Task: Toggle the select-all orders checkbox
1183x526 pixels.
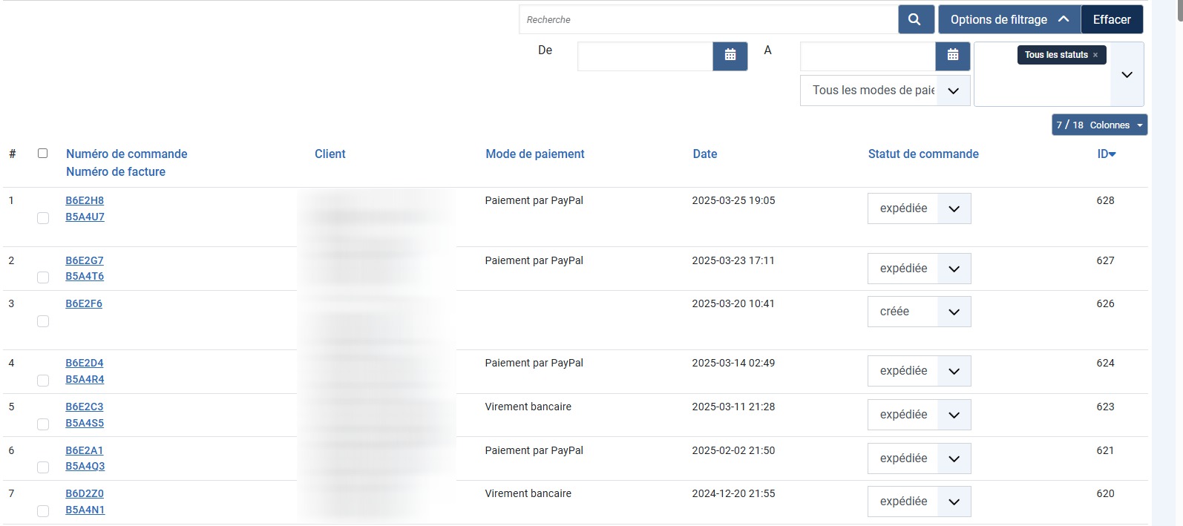Action: point(42,154)
